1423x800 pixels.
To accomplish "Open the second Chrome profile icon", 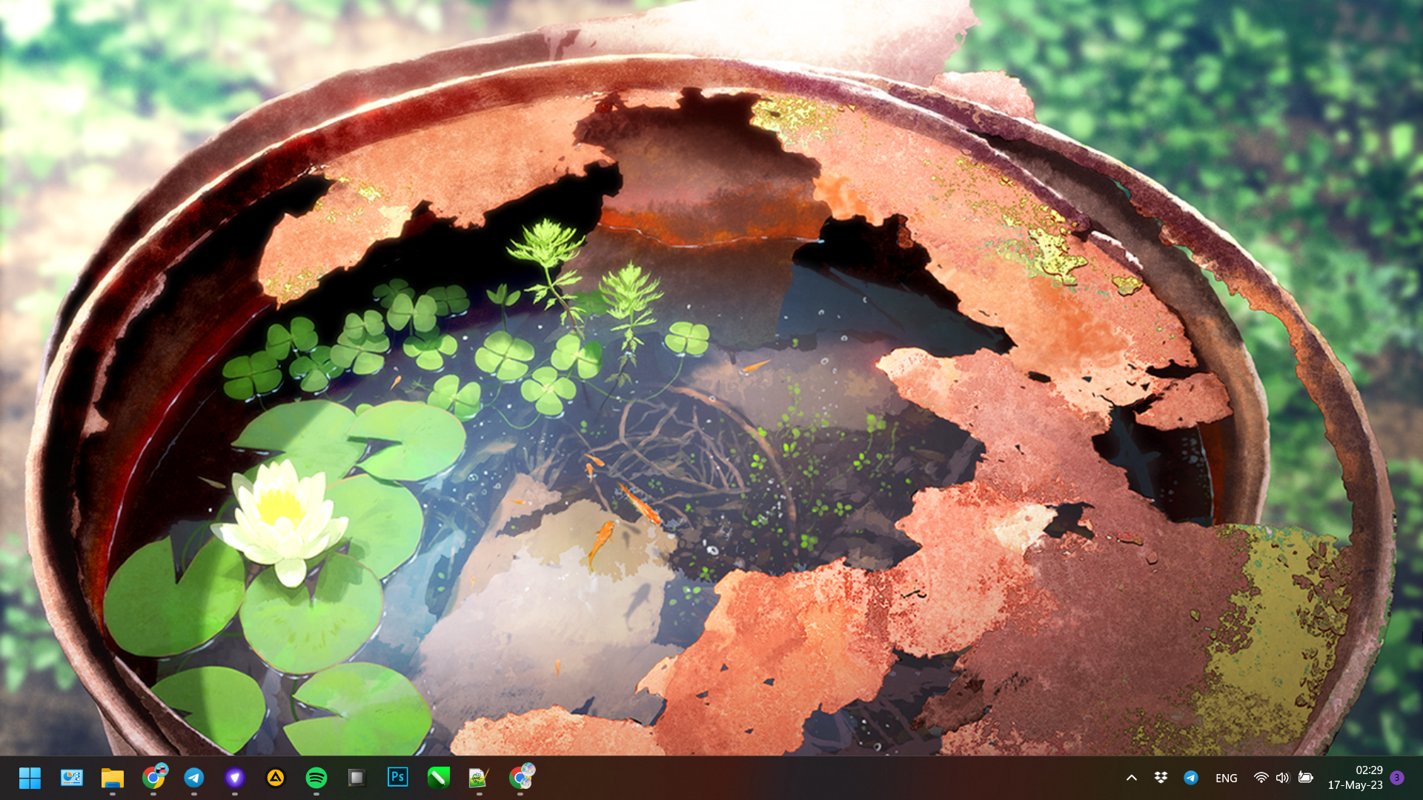I will pos(521,777).
